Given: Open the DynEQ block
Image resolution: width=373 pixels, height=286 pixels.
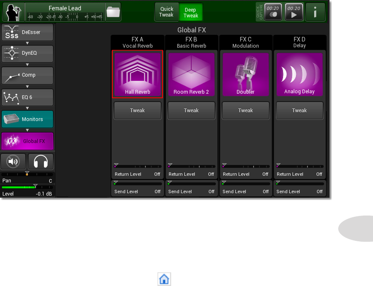Looking at the screenshot, I should tap(27, 54).
